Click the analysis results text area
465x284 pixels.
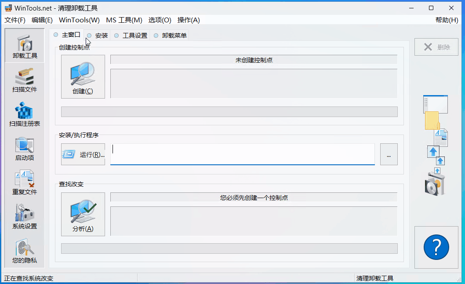coord(254,221)
